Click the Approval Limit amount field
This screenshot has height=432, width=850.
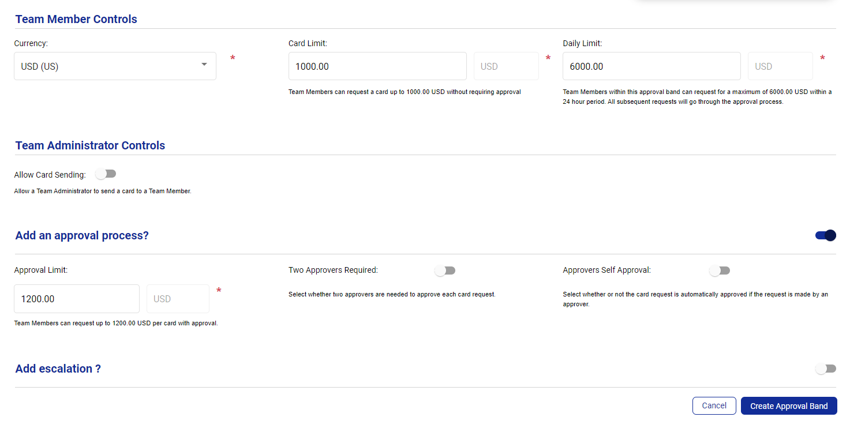point(77,299)
